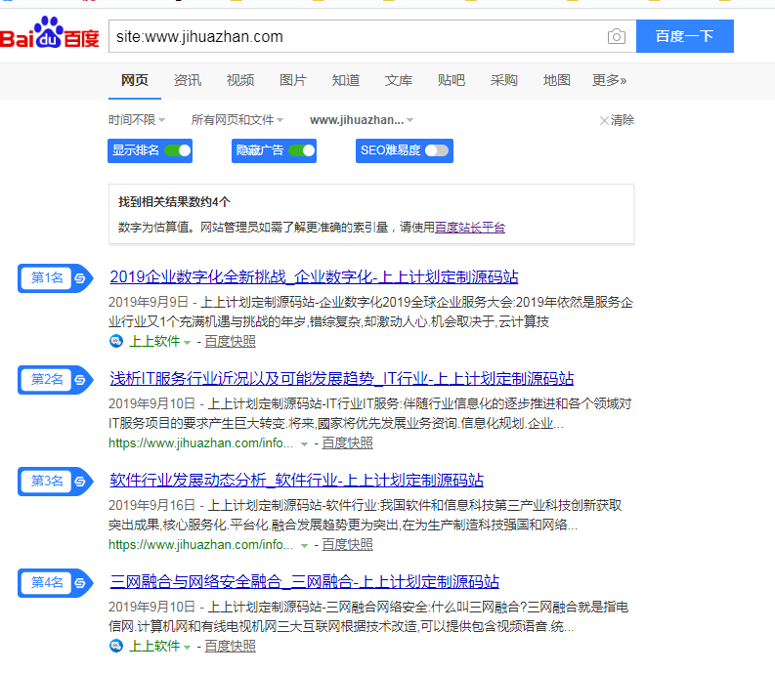Click the 清除 filter link
This screenshot has width=775, height=673.
(623, 120)
